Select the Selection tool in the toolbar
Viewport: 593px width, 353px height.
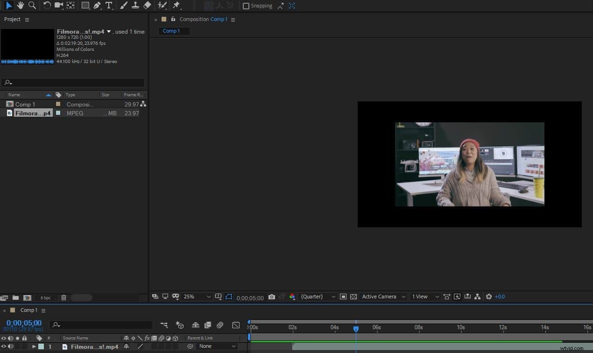(7, 6)
